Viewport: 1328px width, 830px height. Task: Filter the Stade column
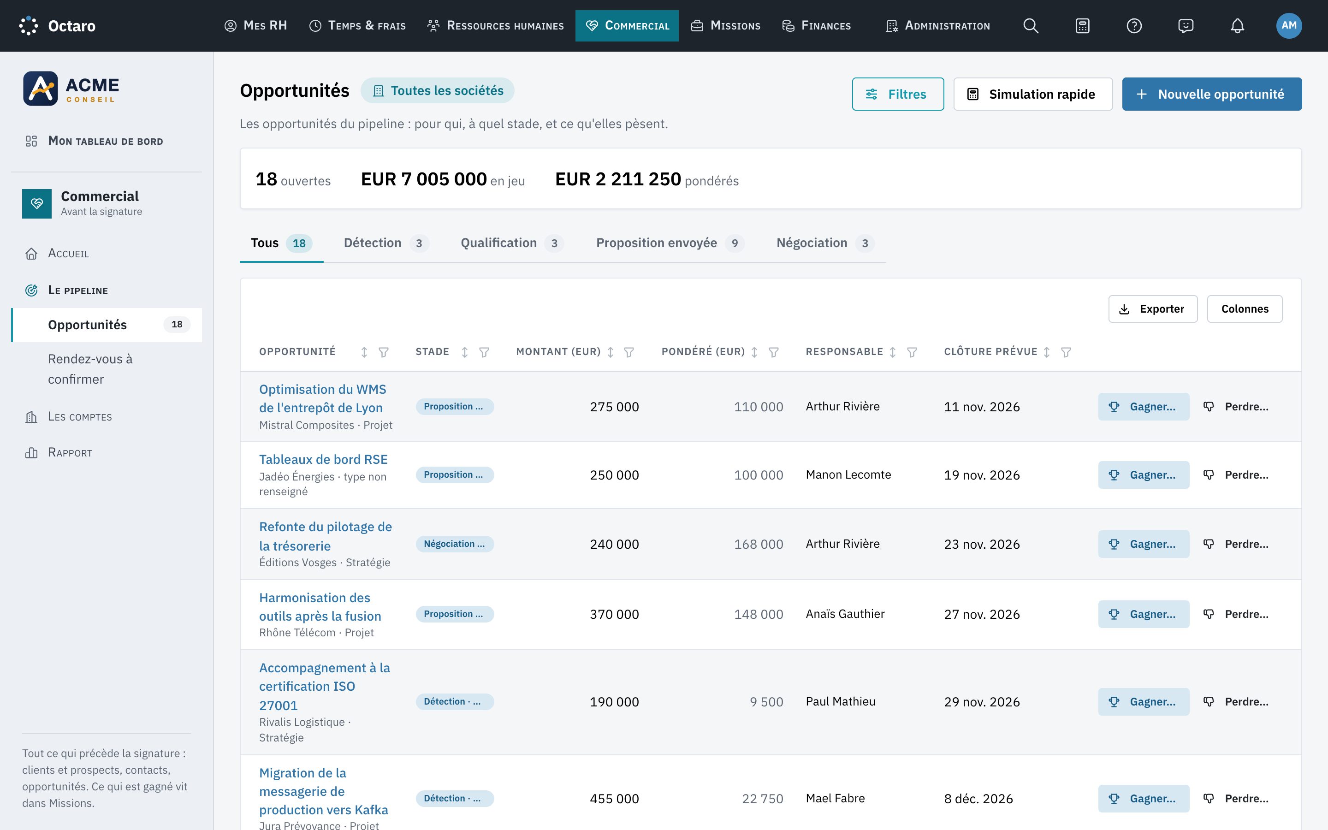pos(484,352)
